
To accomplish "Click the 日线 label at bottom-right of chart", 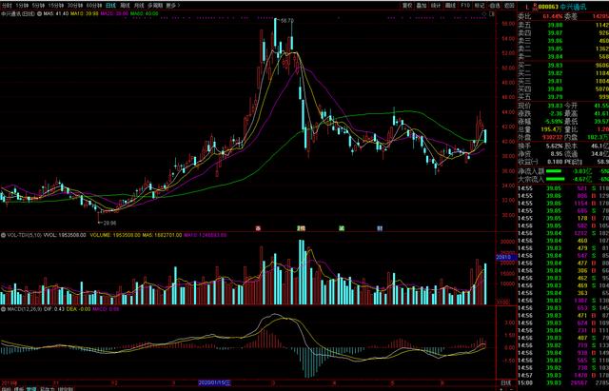I will (x=505, y=382).
